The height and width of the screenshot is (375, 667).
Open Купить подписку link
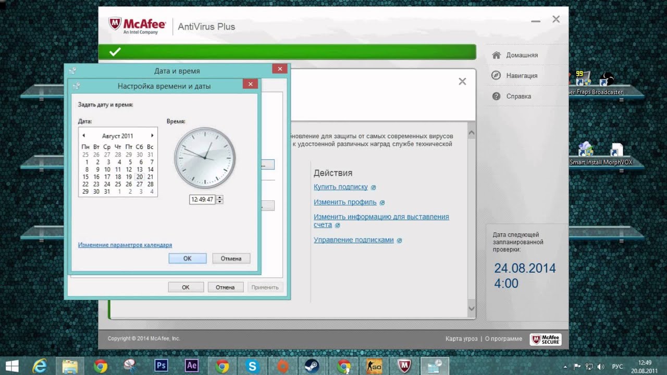tap(341, 187)
